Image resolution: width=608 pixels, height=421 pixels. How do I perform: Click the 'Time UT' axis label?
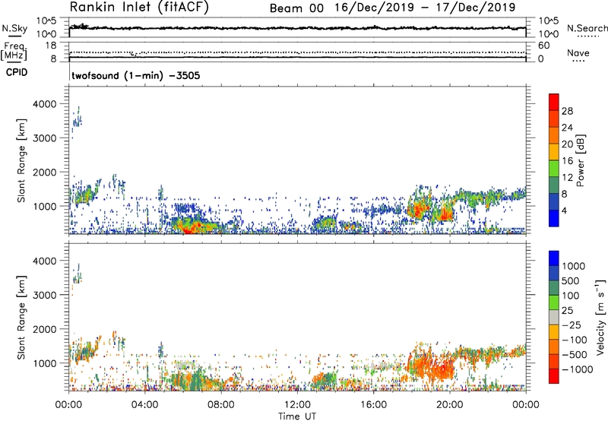[297, 416]
